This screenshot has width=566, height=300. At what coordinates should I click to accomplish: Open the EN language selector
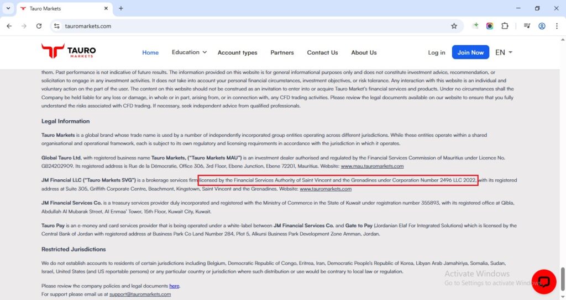pyautogui.click(x=504, y=52)
